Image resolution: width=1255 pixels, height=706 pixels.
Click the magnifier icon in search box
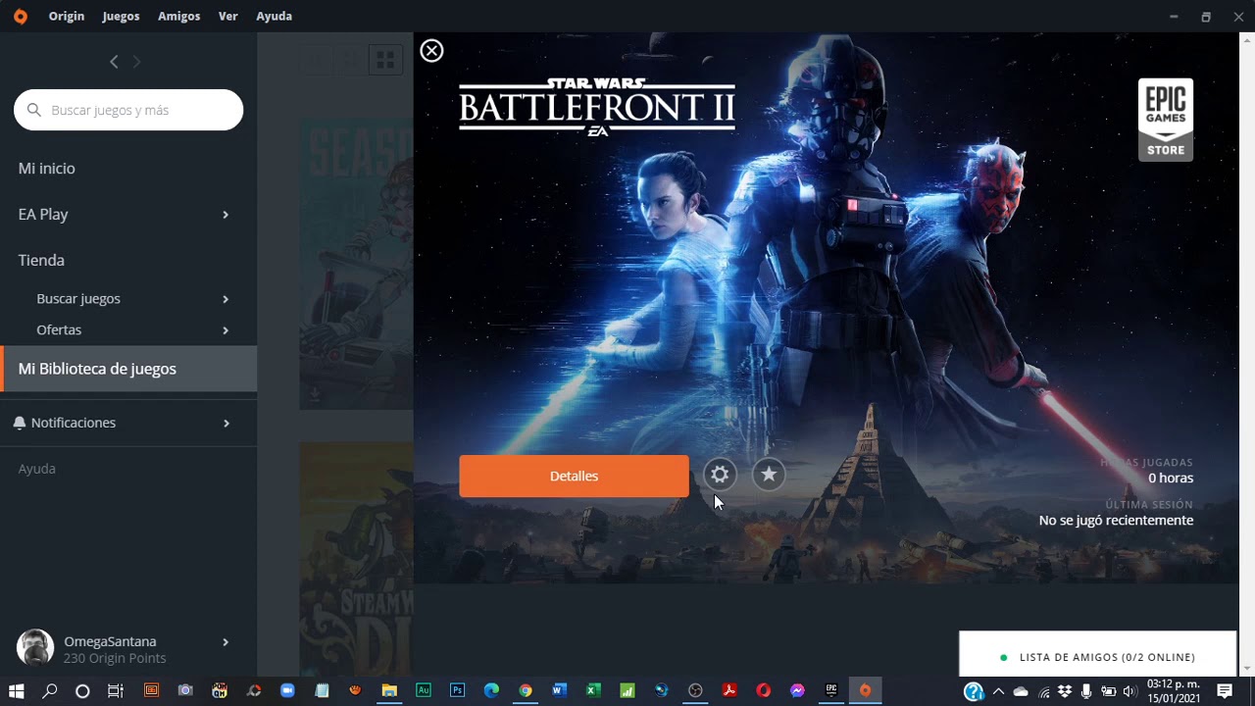click(34, 110)
